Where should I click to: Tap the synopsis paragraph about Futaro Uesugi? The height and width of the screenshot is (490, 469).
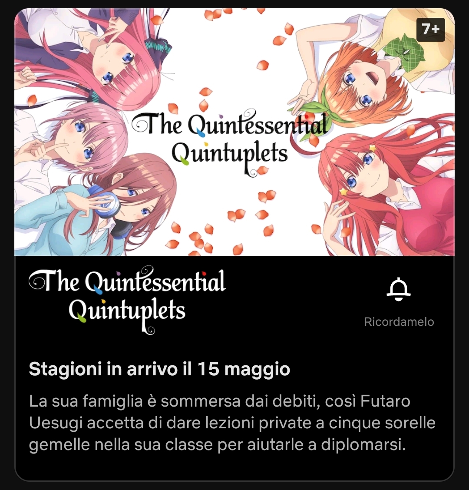click(x=232, y=423)
